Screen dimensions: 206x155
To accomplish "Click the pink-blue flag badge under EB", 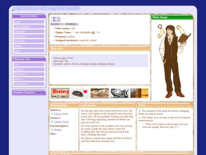I will (x=57, y=24).
